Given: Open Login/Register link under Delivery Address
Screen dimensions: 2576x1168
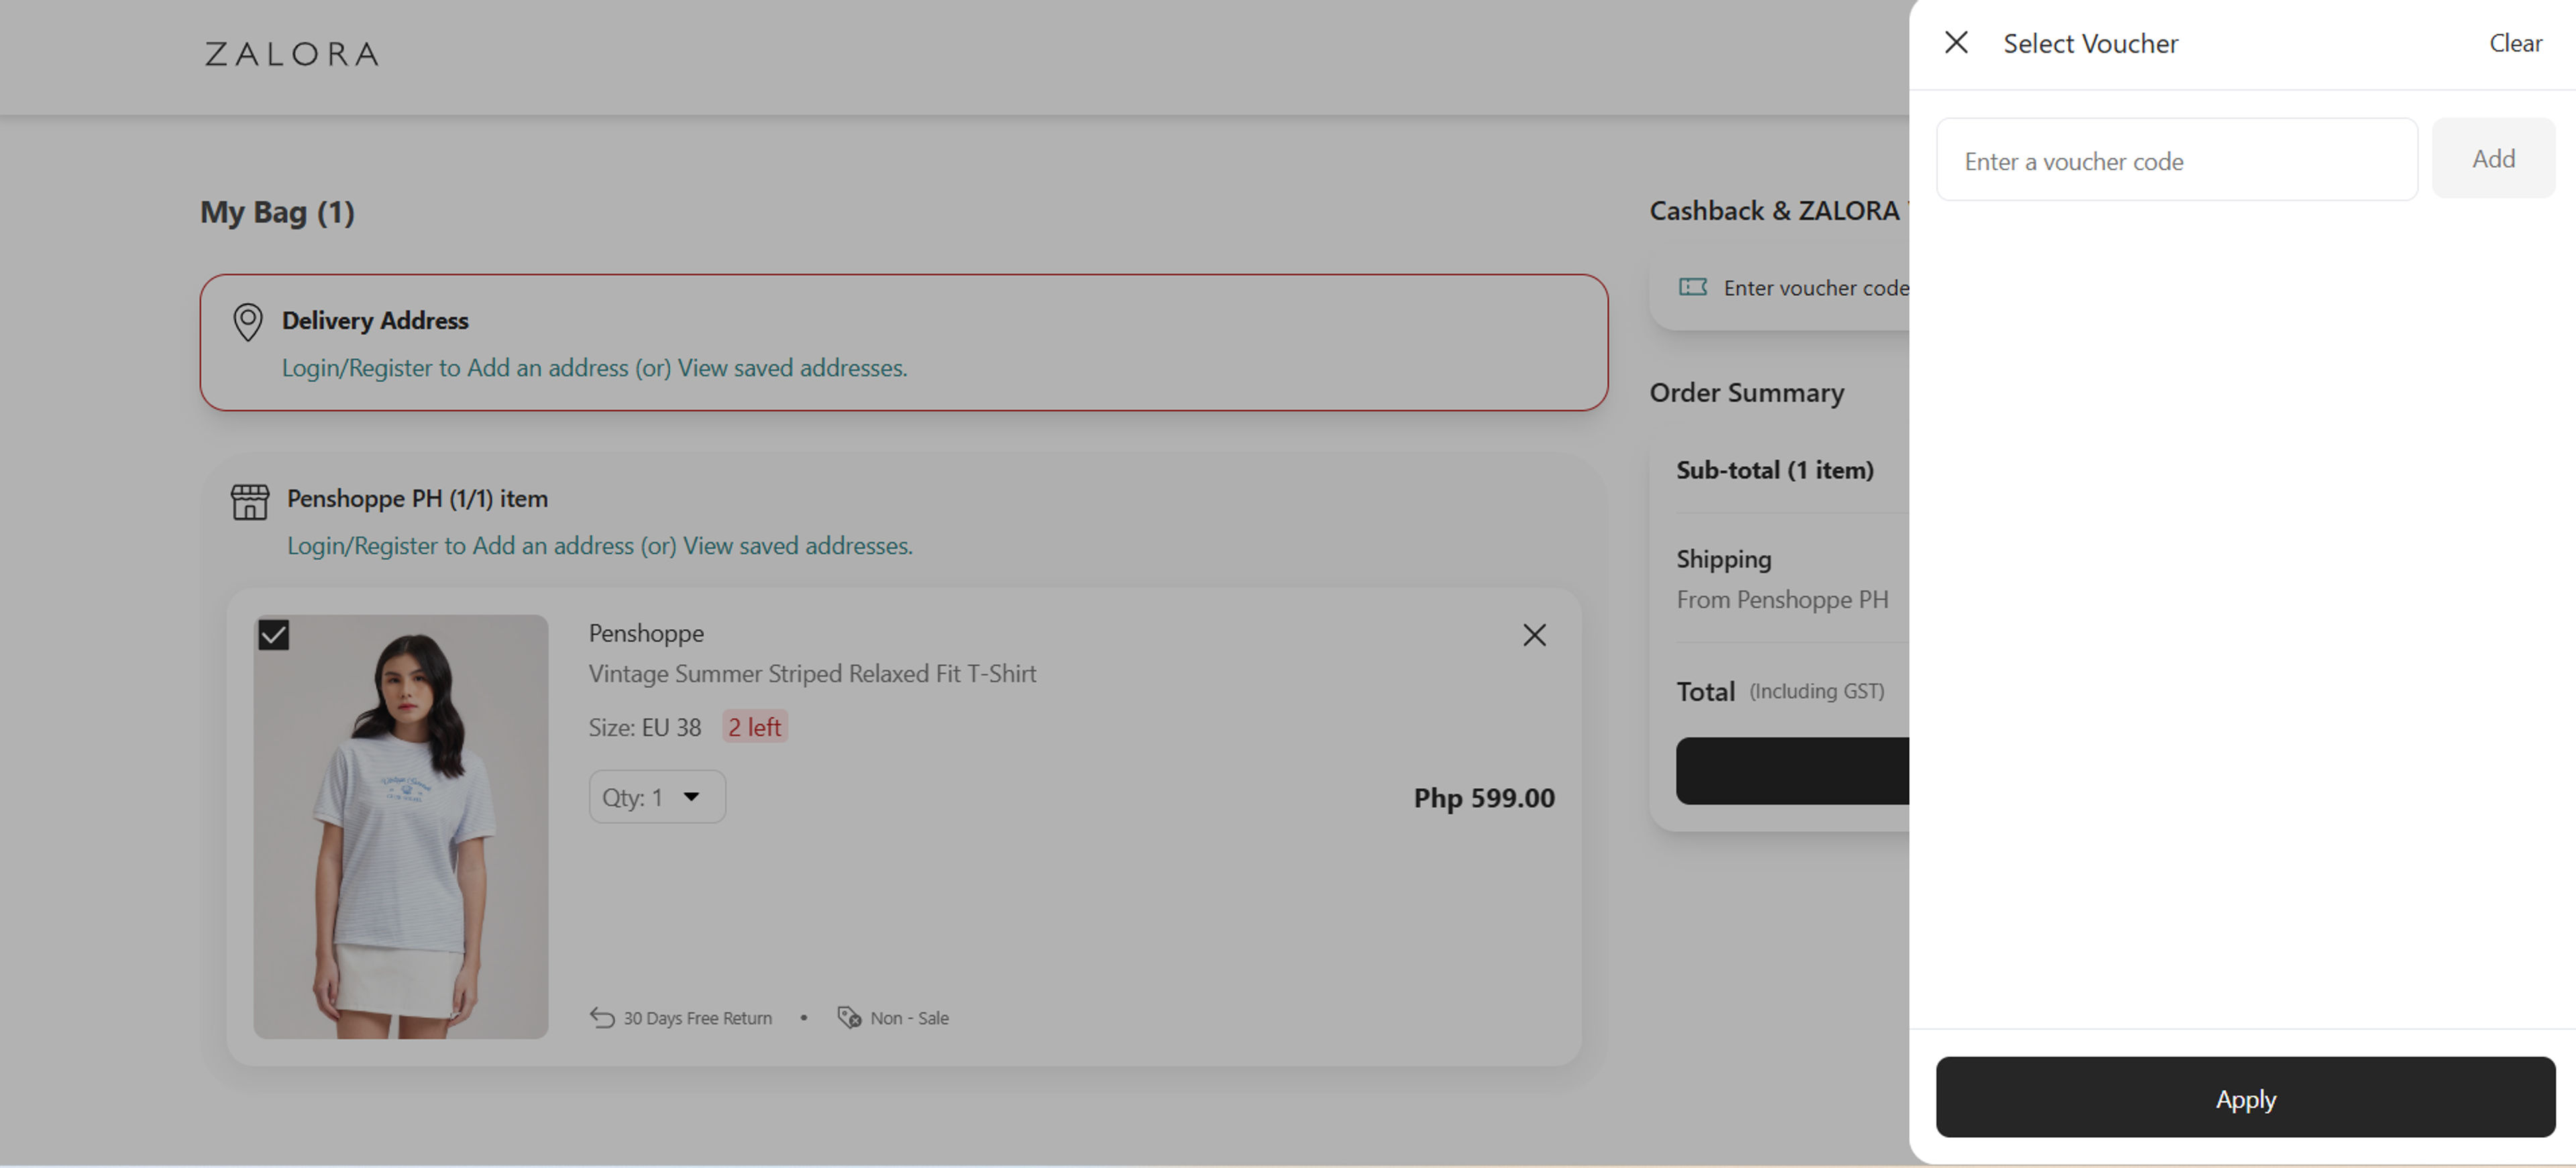Looking at the screenshot, I should (594, 368).
